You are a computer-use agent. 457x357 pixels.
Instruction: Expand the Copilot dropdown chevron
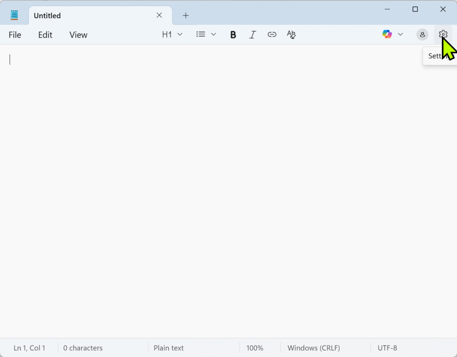click(x=400, y=34)
